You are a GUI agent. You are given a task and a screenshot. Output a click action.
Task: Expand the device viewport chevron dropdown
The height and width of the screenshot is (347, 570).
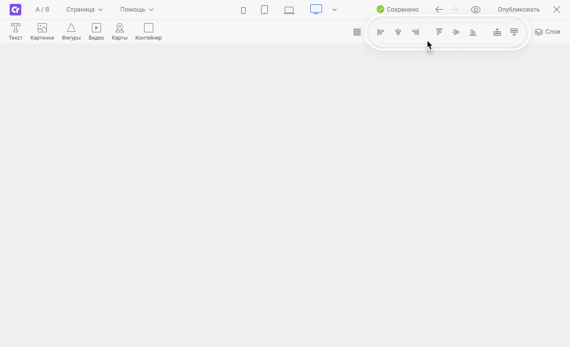[335, 10]
